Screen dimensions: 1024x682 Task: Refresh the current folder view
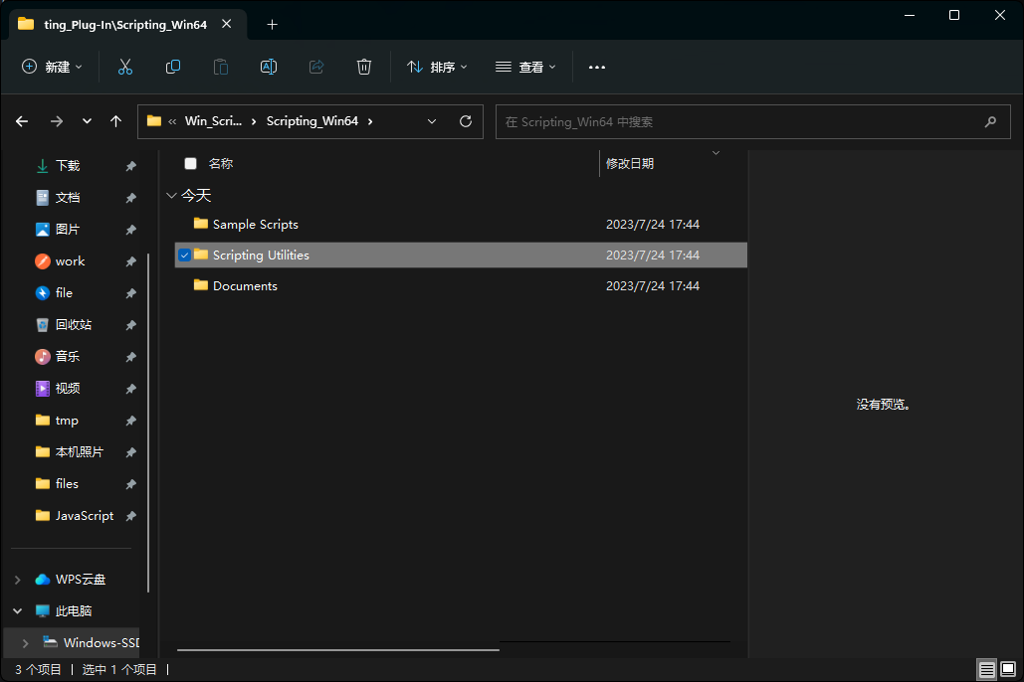pyautogui.click(x=465, y=121)
